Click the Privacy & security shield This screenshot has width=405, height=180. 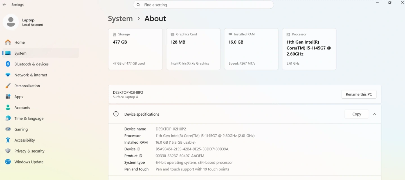8,151
